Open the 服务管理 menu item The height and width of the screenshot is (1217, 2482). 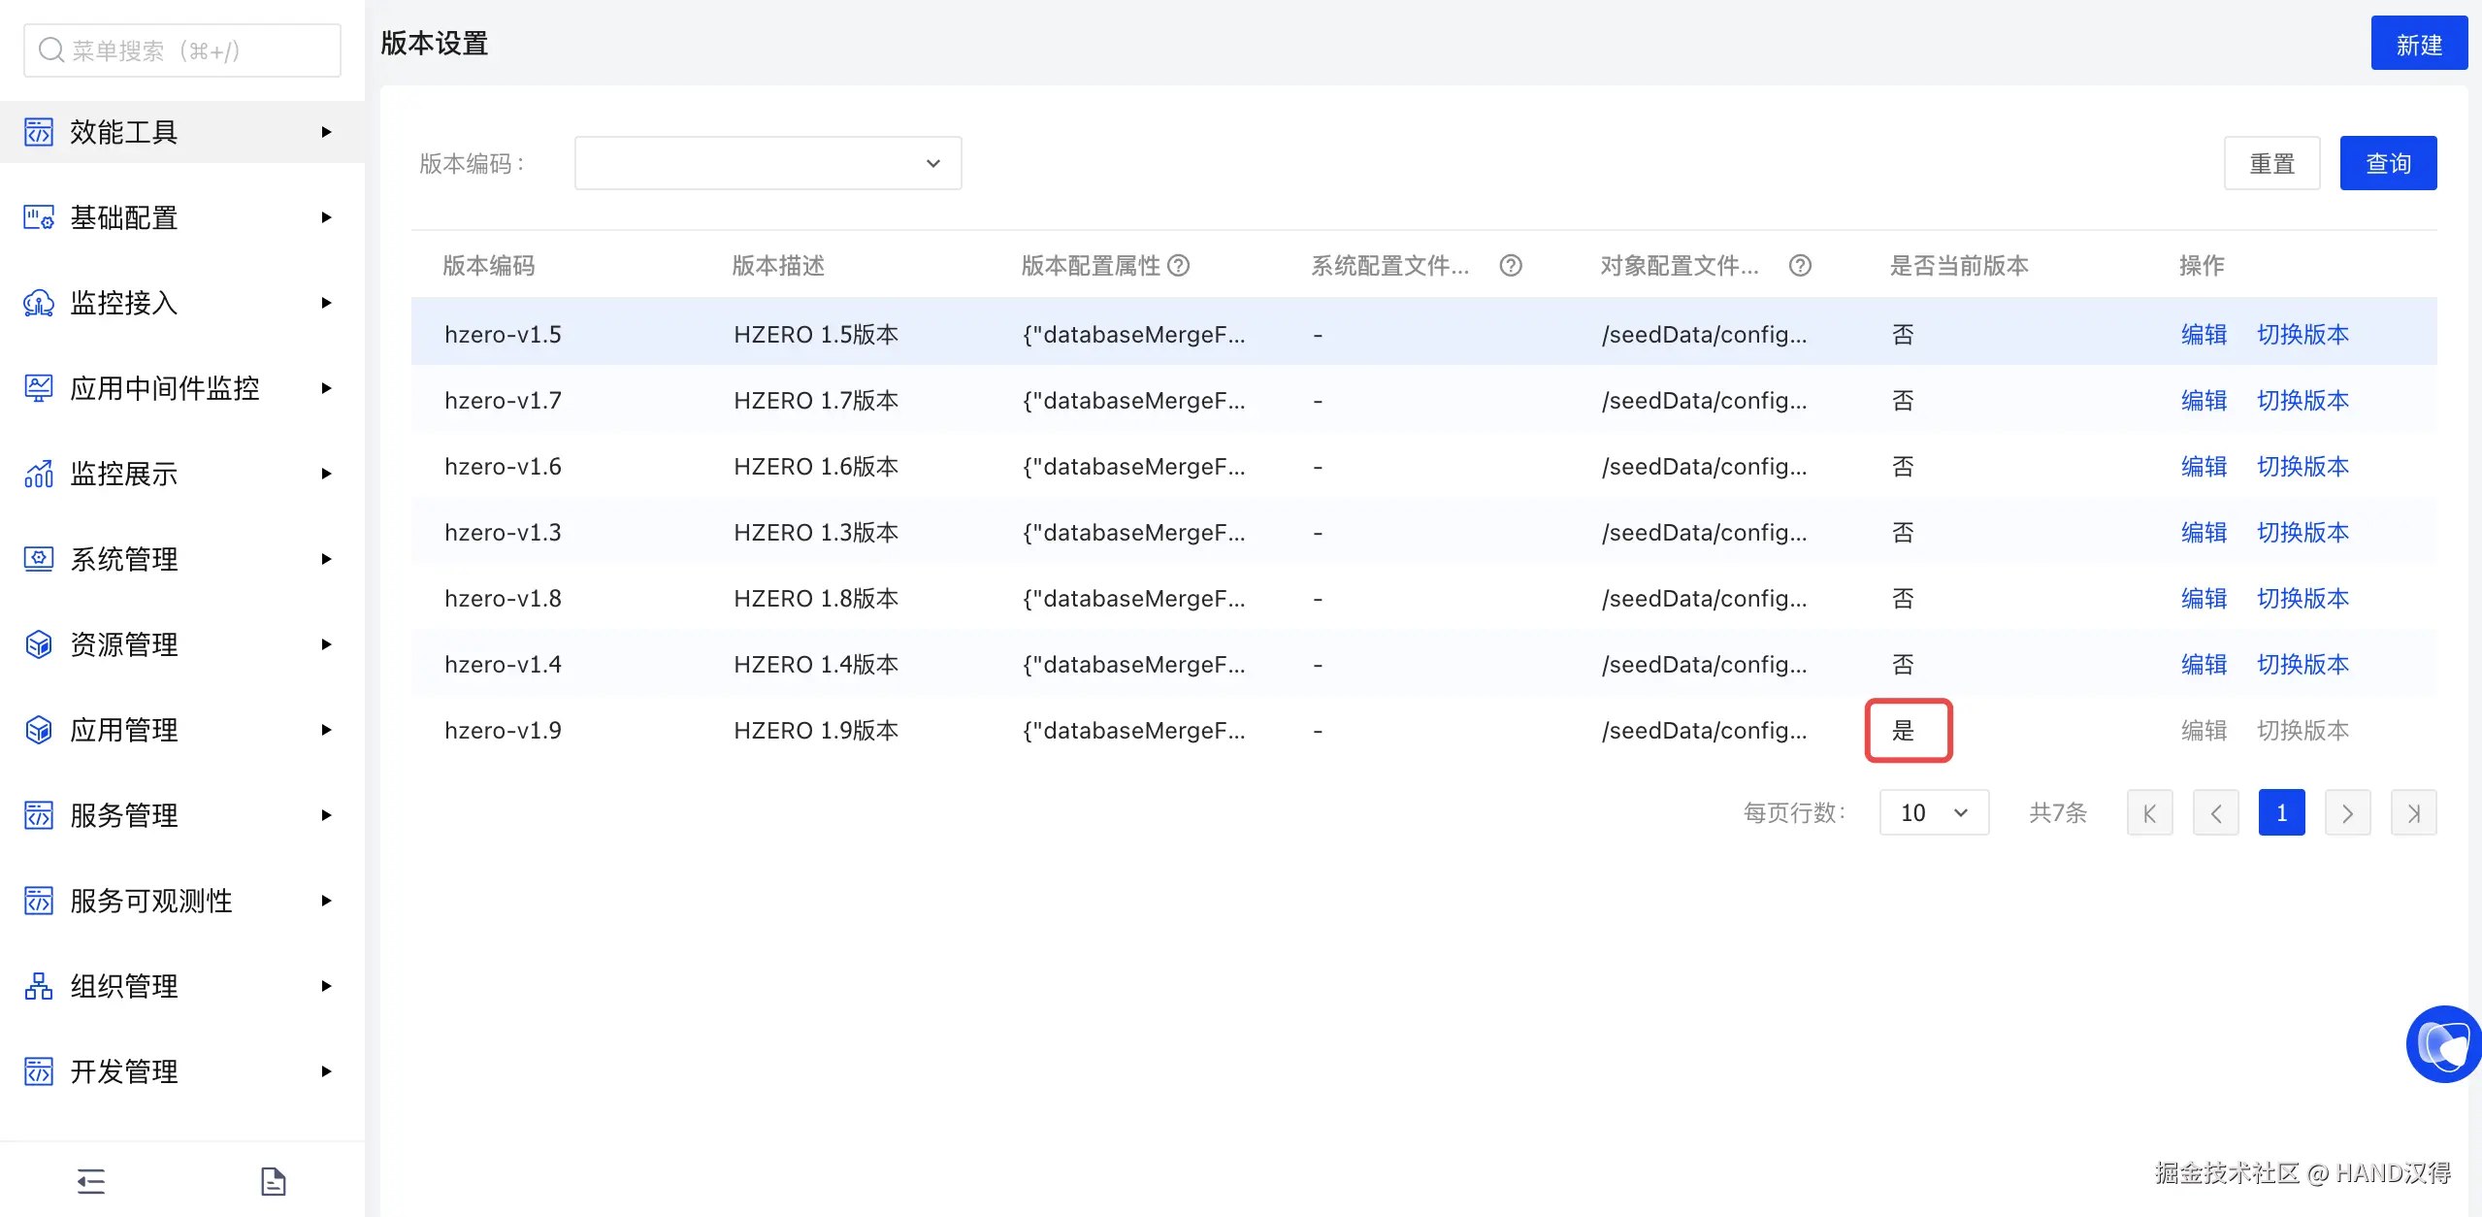tap(124, 815)
